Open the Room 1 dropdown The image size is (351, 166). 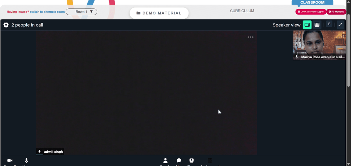81,12
